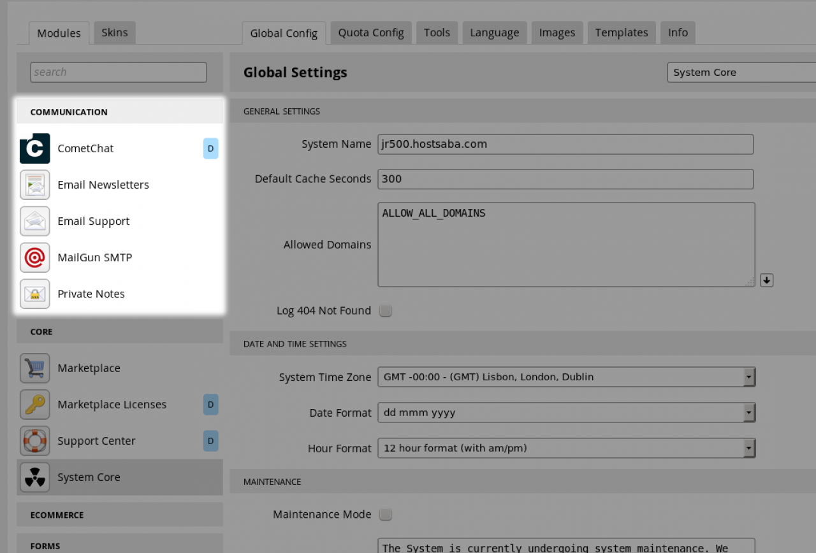Click the CometChat module icon
This screenshot has height=553, width=816.
[34, 148]
